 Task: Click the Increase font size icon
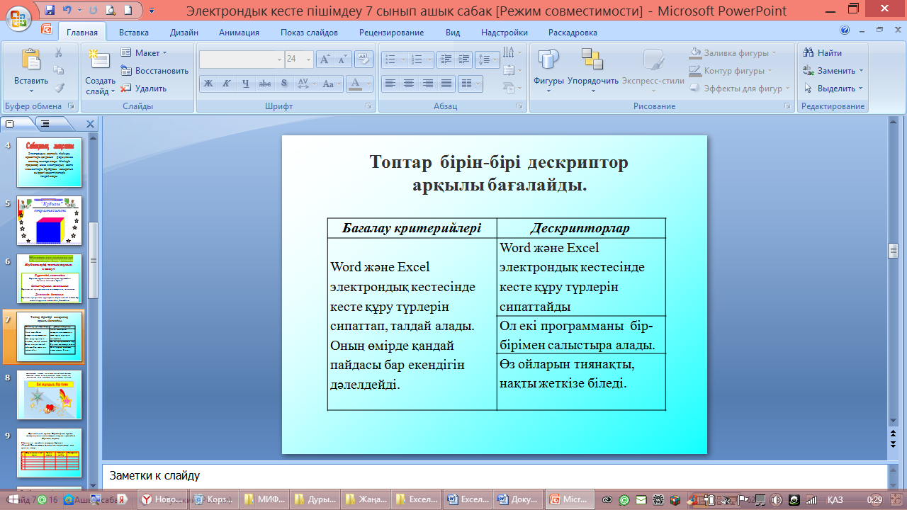point(325,59)
